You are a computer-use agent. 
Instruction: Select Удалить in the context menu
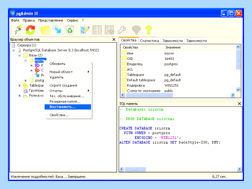click(67, 77)
